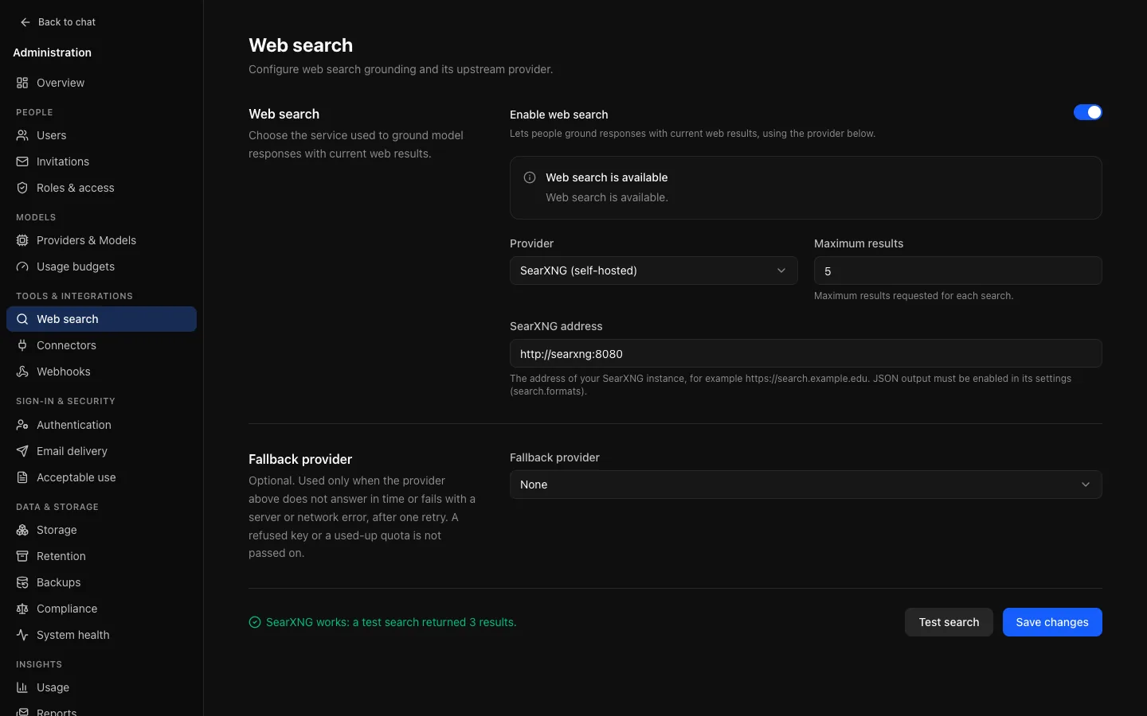This screenshot has width=1147, height=716.
Task: Click the Maximum results input field
Action: tap(957, 270)
